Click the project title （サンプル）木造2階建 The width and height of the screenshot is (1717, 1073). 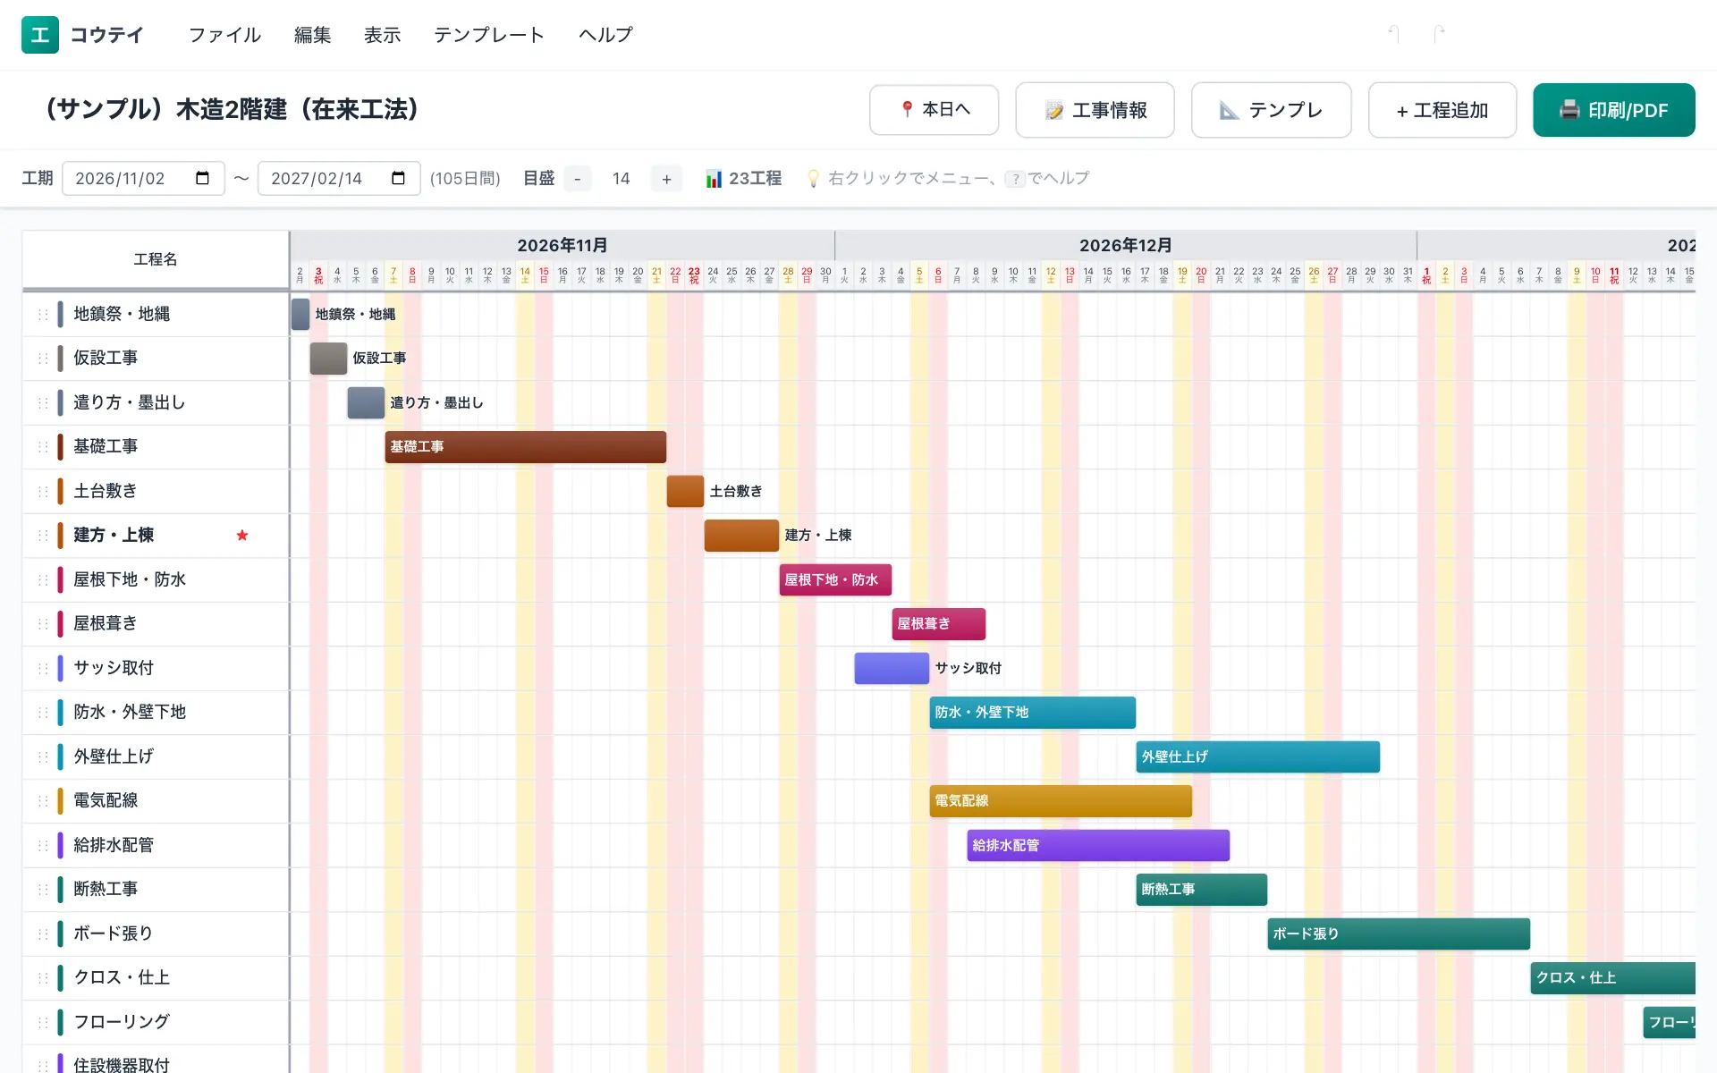coord(233,109)
